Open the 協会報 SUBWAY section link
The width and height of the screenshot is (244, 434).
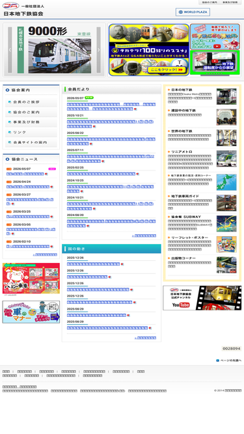186,217
